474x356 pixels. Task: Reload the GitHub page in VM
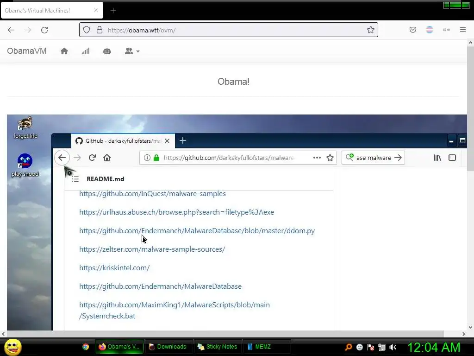92,158
